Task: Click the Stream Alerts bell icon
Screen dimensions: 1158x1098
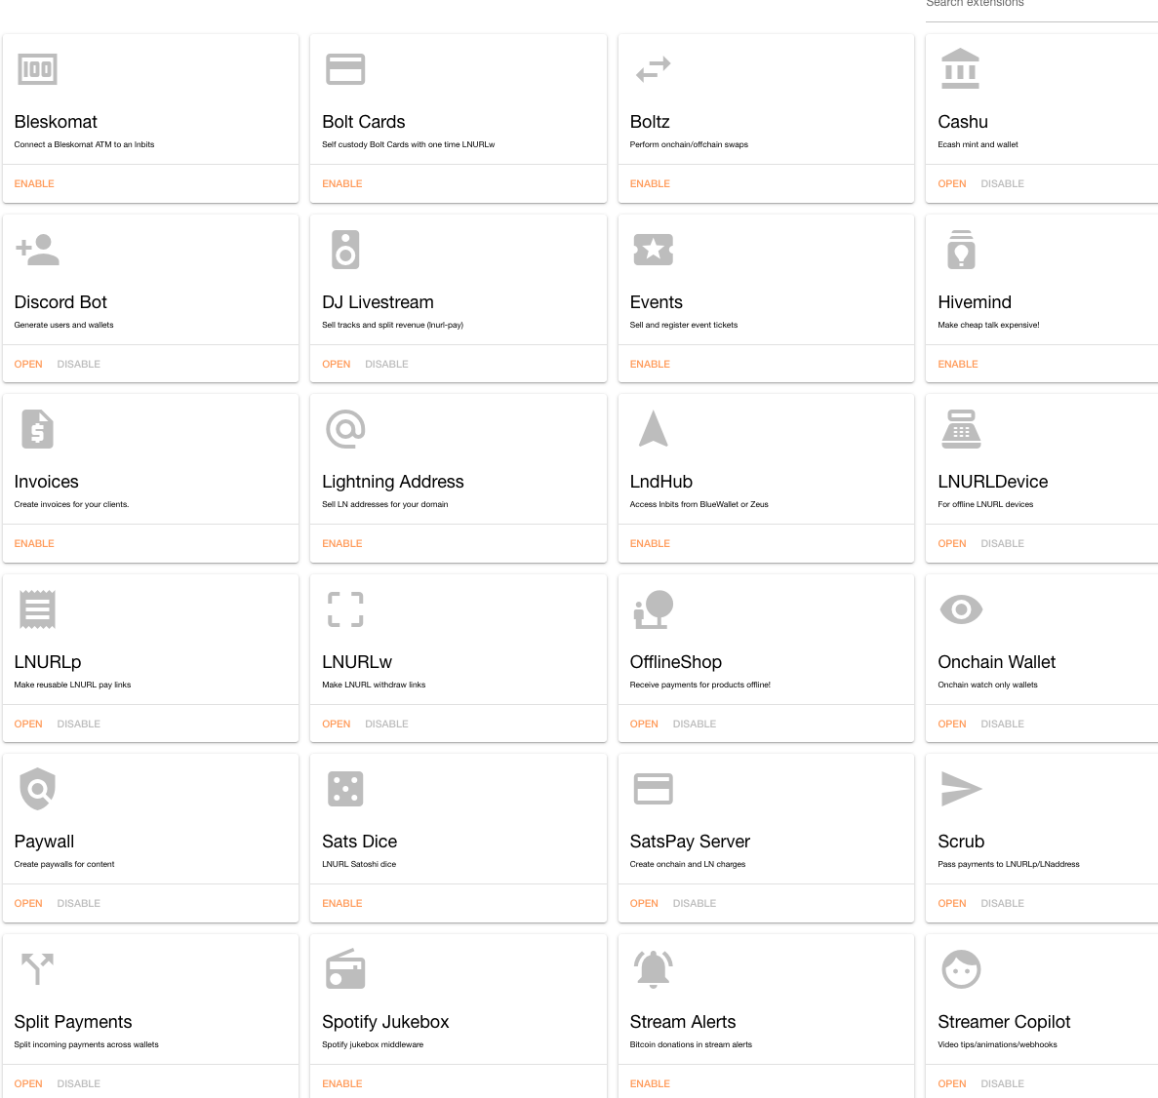Action: (653, 968)
